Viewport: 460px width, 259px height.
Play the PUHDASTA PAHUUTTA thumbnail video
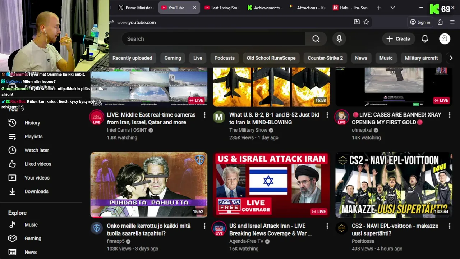149,185
